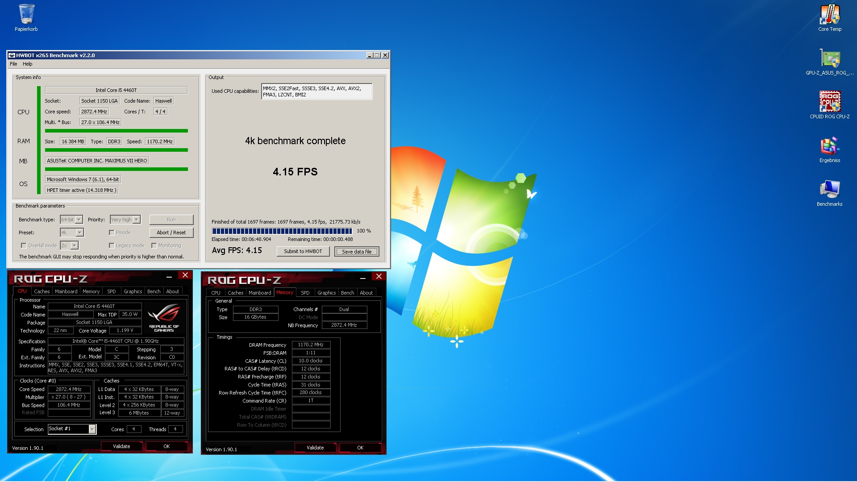Open Benchmarks desktop shortcut
Viewport: 857px width, 482px height.
[830, 193]
